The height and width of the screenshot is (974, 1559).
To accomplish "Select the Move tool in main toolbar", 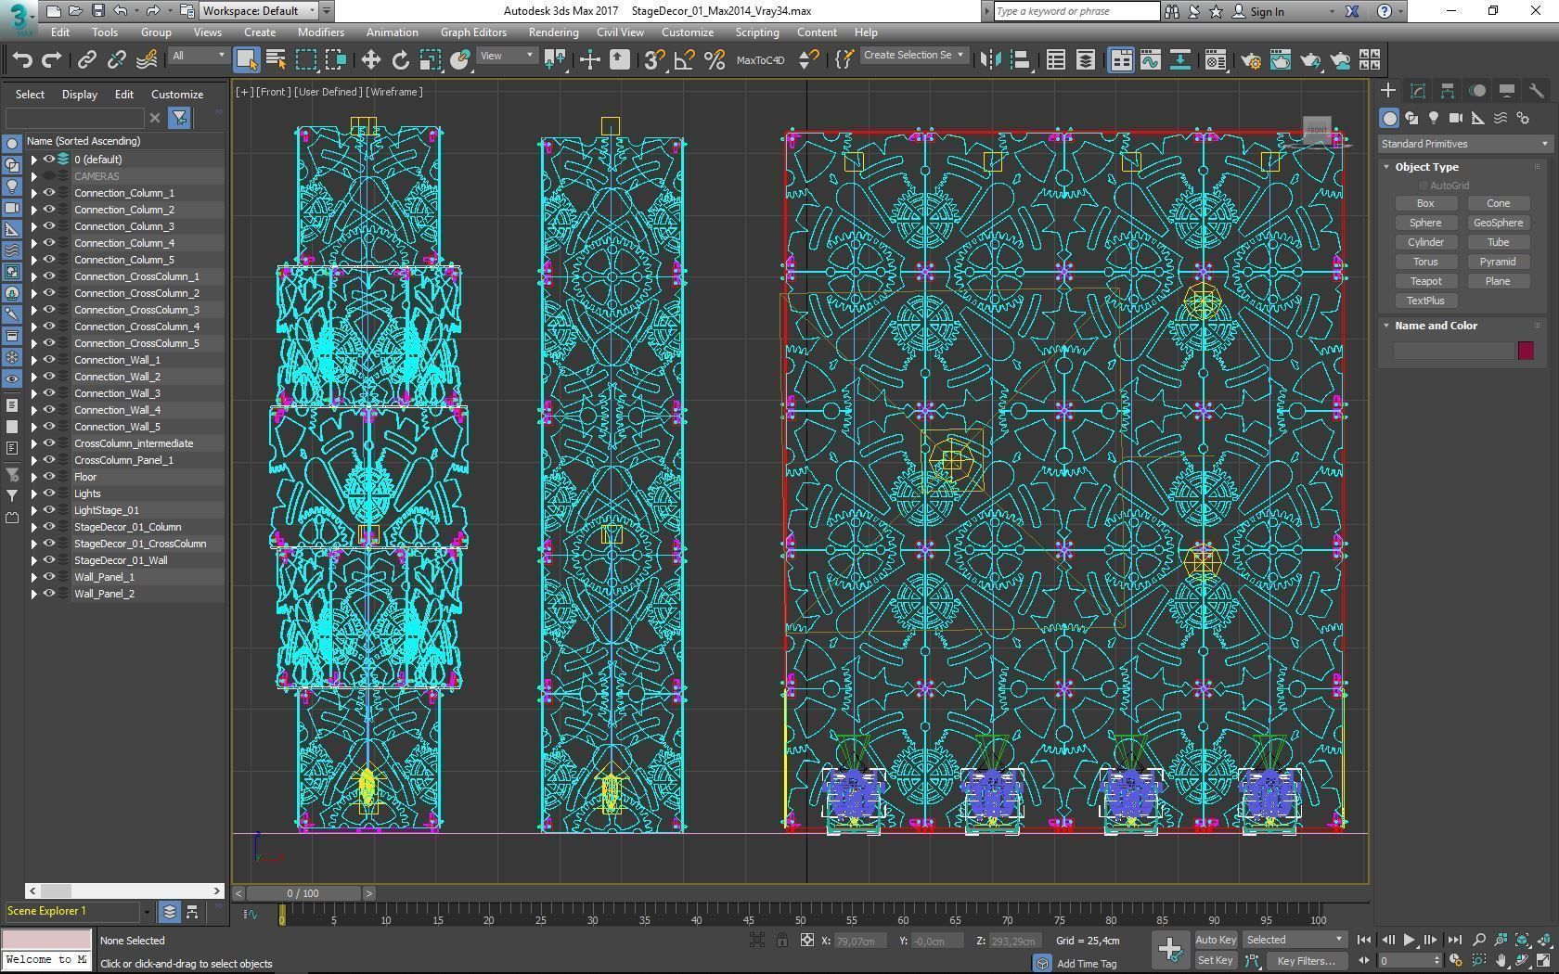I will click(370, 60).
